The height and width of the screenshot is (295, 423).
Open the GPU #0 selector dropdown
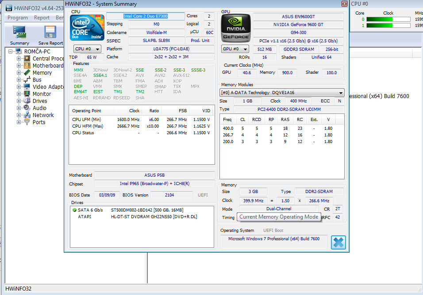tap(235, 49)
